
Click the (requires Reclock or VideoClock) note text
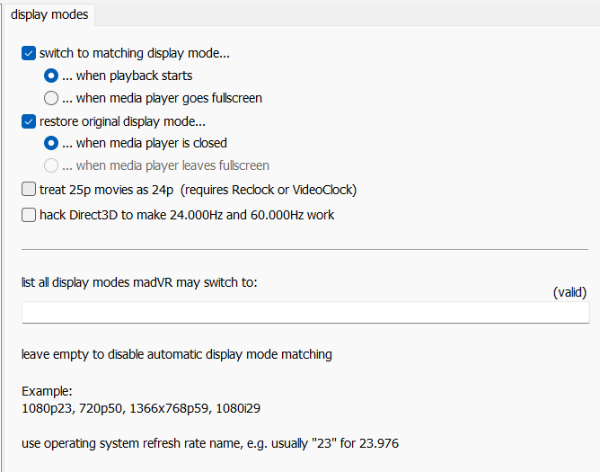(269, 190)
